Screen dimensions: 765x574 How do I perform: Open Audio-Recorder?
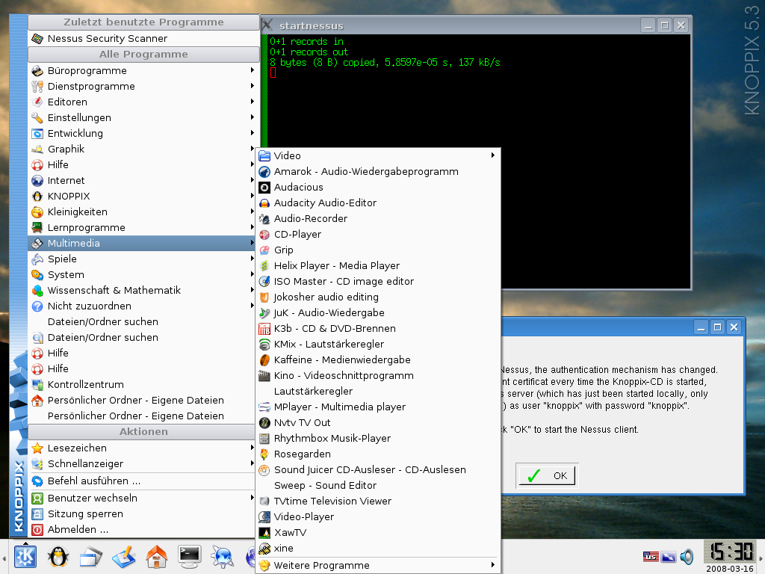pos(378,218)
